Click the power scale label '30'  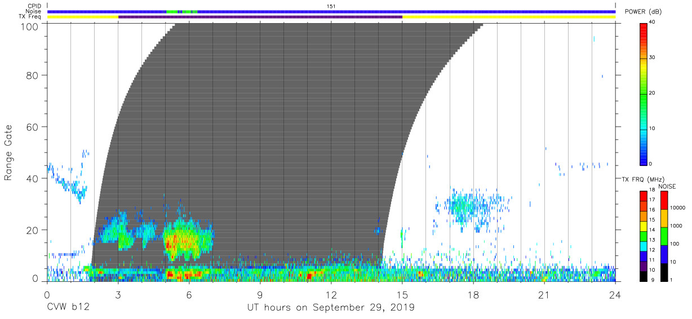[x=652, y=58]
